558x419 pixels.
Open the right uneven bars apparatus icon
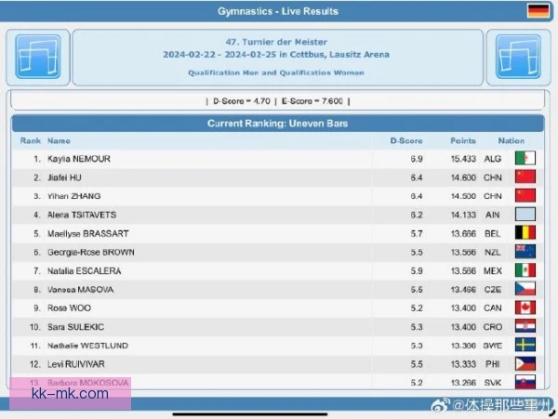coord(518,57)
